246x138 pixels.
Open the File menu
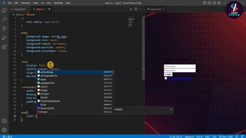pos(9,3)
